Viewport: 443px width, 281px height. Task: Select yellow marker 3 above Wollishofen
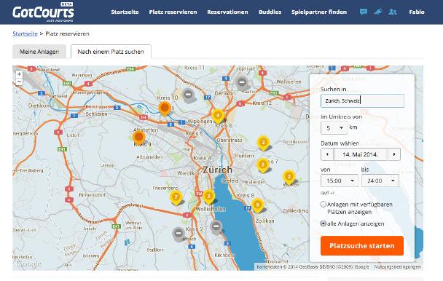click(x=208, y=197)
